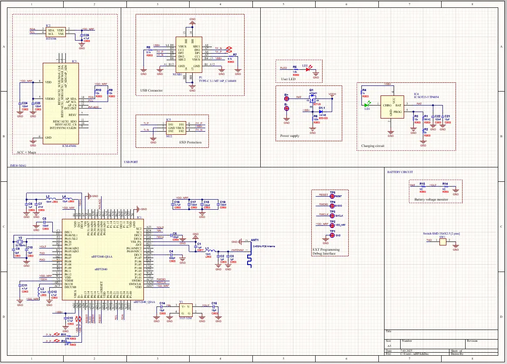
Task: Click the sheet size A3 value
Action: point(389,346)
